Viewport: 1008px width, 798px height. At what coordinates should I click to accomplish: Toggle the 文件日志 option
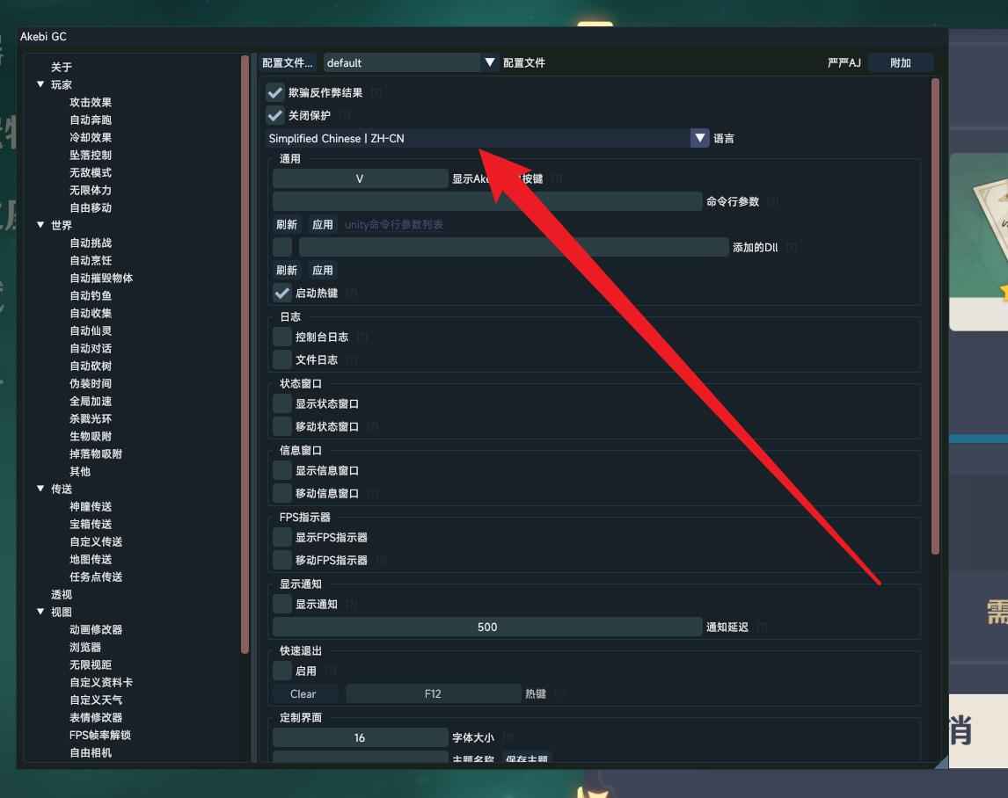(282, 359)
